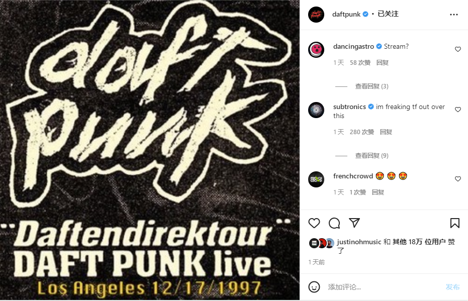The height and width of the screenshot is (301, 468).
Task: Open the Daftendirektour poster image
Action: (149, 150)
